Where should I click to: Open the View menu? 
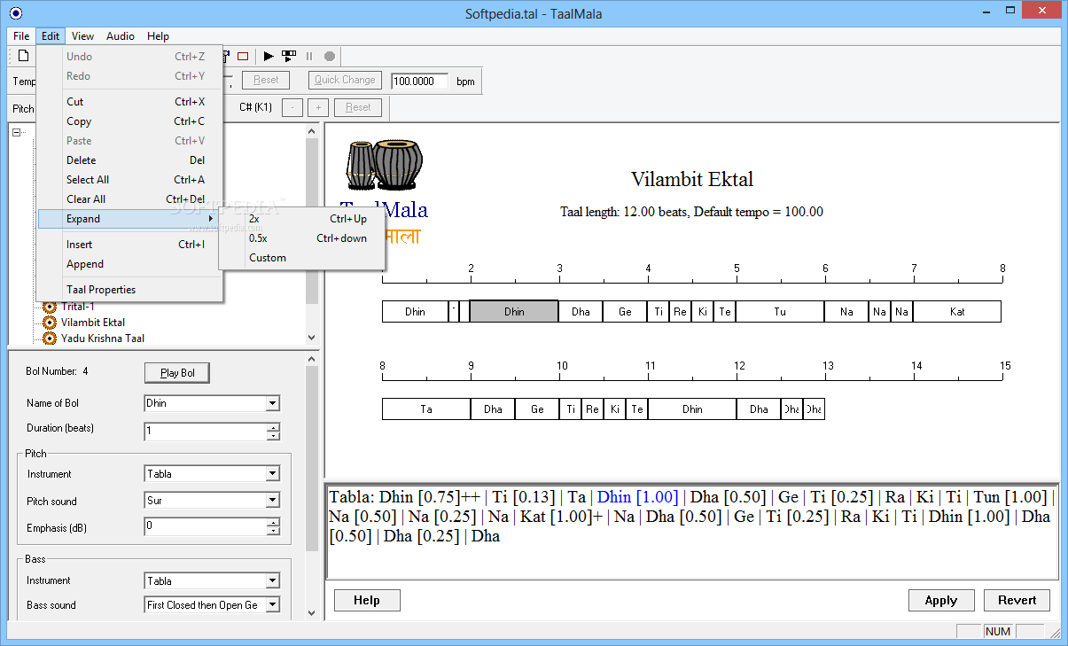pyautogui.click(x=83, y=36)
